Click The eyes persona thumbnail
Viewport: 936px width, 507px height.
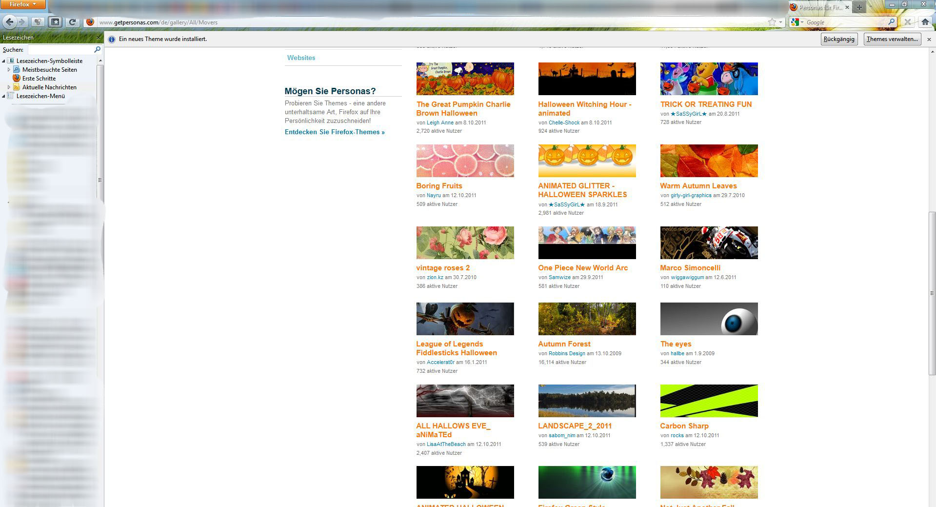pos(709,319)
